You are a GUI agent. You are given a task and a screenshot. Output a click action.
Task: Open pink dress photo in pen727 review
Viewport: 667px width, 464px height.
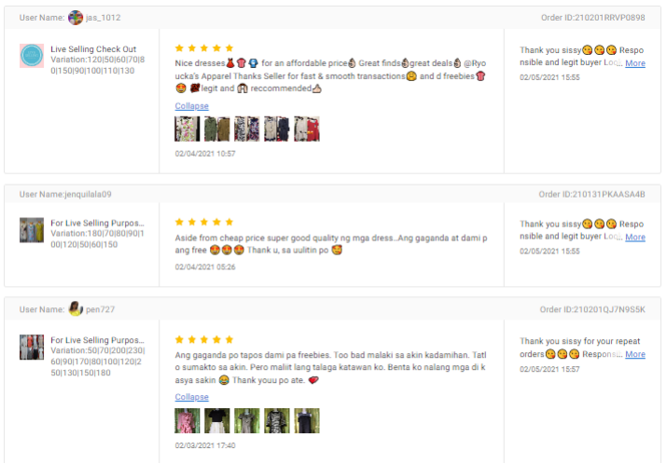point(188,420)
